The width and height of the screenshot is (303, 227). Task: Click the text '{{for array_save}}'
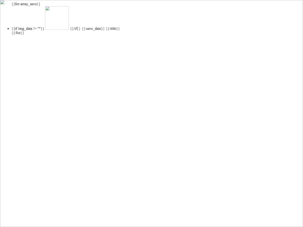26,4
